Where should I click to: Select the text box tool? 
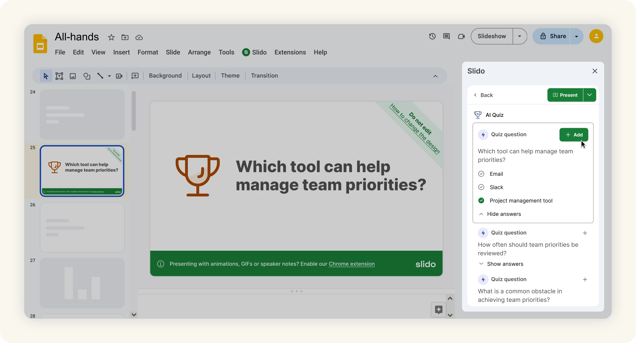click(59, 76)
